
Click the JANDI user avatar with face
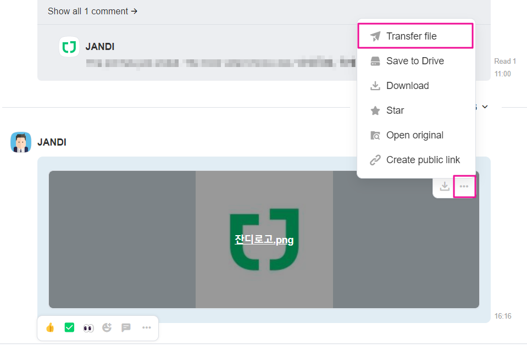[21, 142]
